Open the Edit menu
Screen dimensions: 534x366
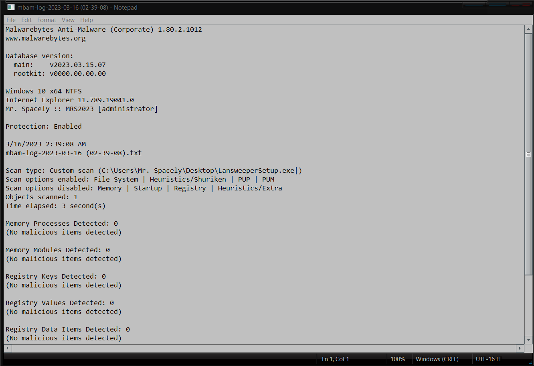(26, 20)
